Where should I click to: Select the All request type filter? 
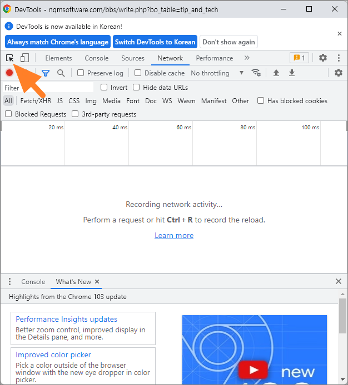click(8, 101)
